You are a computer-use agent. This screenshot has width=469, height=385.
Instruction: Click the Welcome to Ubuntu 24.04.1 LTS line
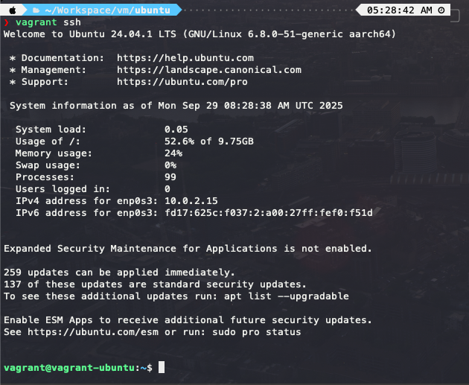(x=200, y=34)
